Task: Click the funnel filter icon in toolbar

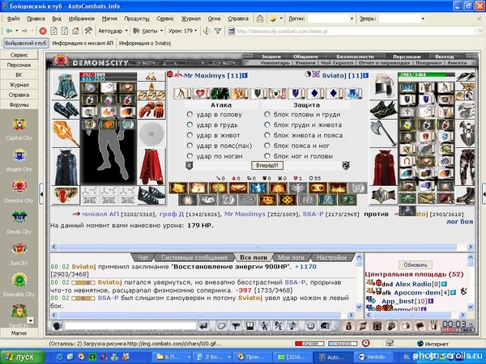Action: (218, 31)
